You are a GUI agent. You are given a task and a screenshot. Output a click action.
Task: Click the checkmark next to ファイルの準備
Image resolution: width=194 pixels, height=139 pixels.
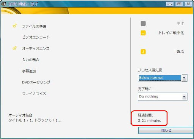[x=14, y=26]
